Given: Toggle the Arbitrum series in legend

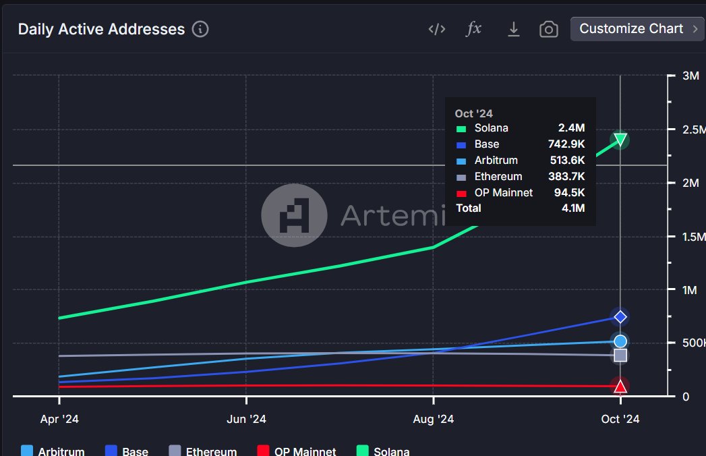Looking at the screenshot, I should click(53, 451).
